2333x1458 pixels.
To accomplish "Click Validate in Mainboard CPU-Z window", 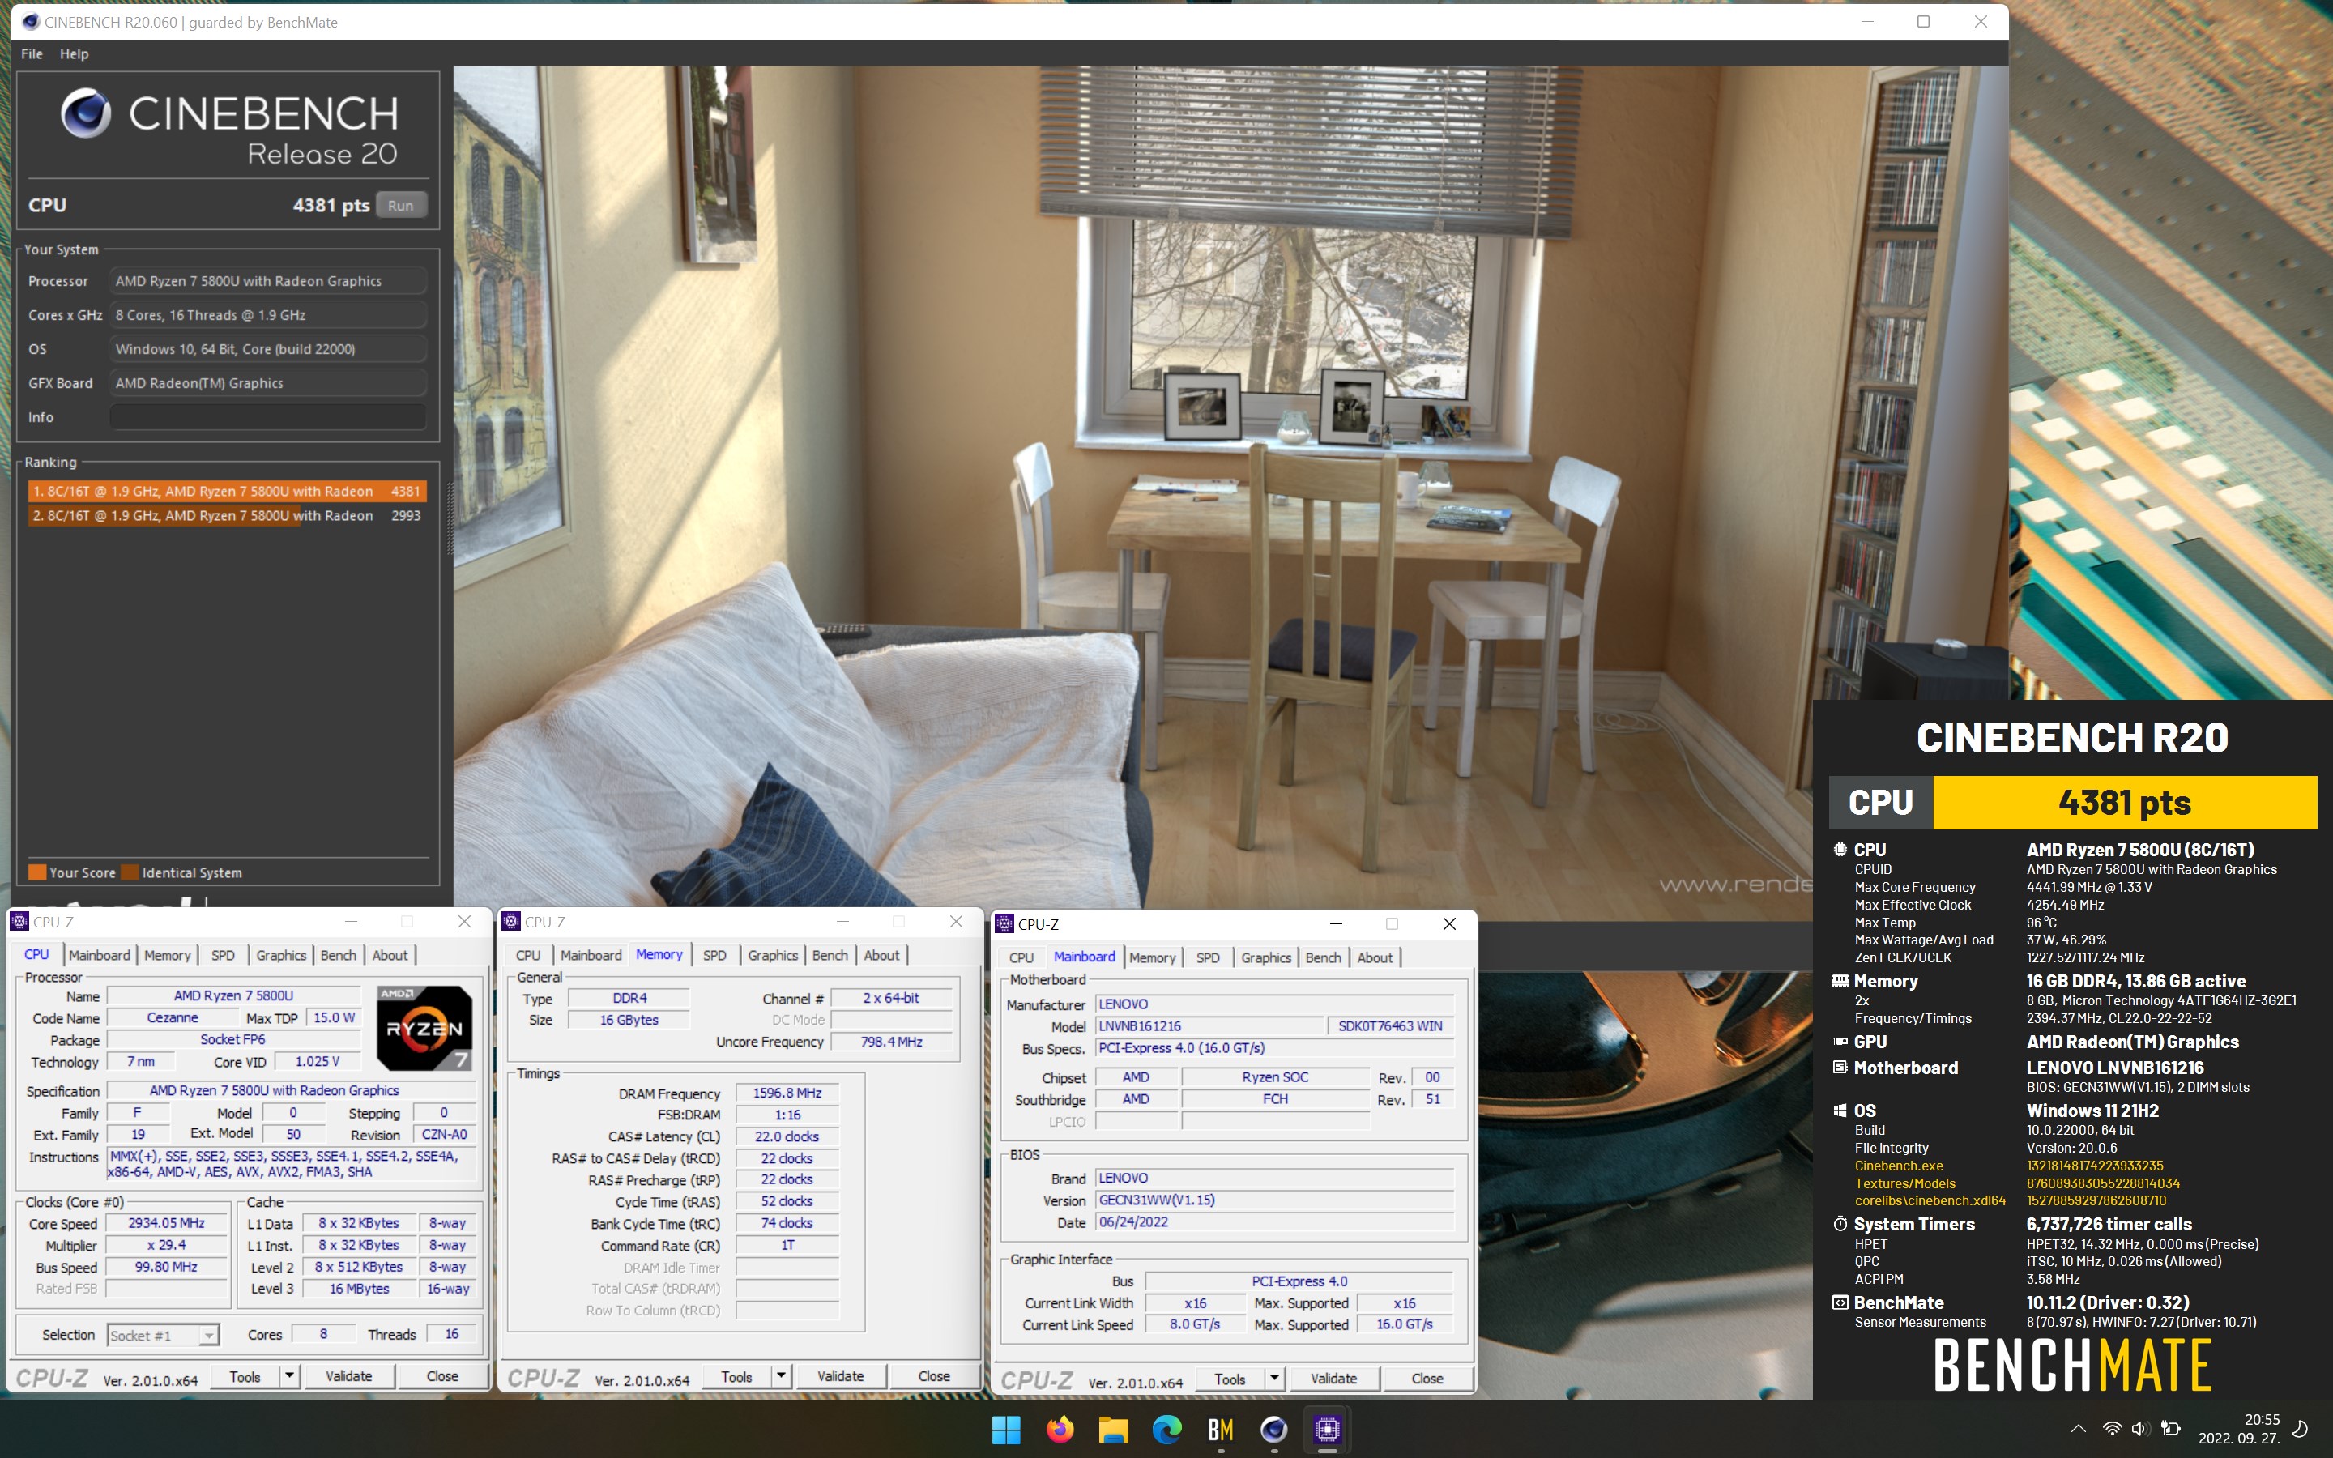I will 1334,1379.
